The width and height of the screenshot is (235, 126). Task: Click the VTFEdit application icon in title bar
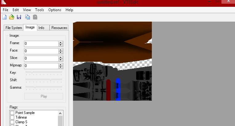click(x=4, y=2)
